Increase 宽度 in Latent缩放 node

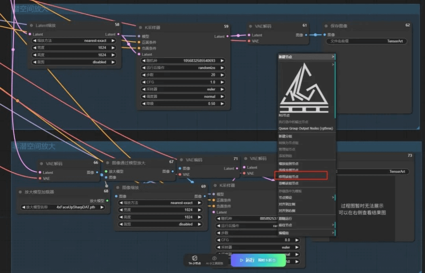click(113, 48)
